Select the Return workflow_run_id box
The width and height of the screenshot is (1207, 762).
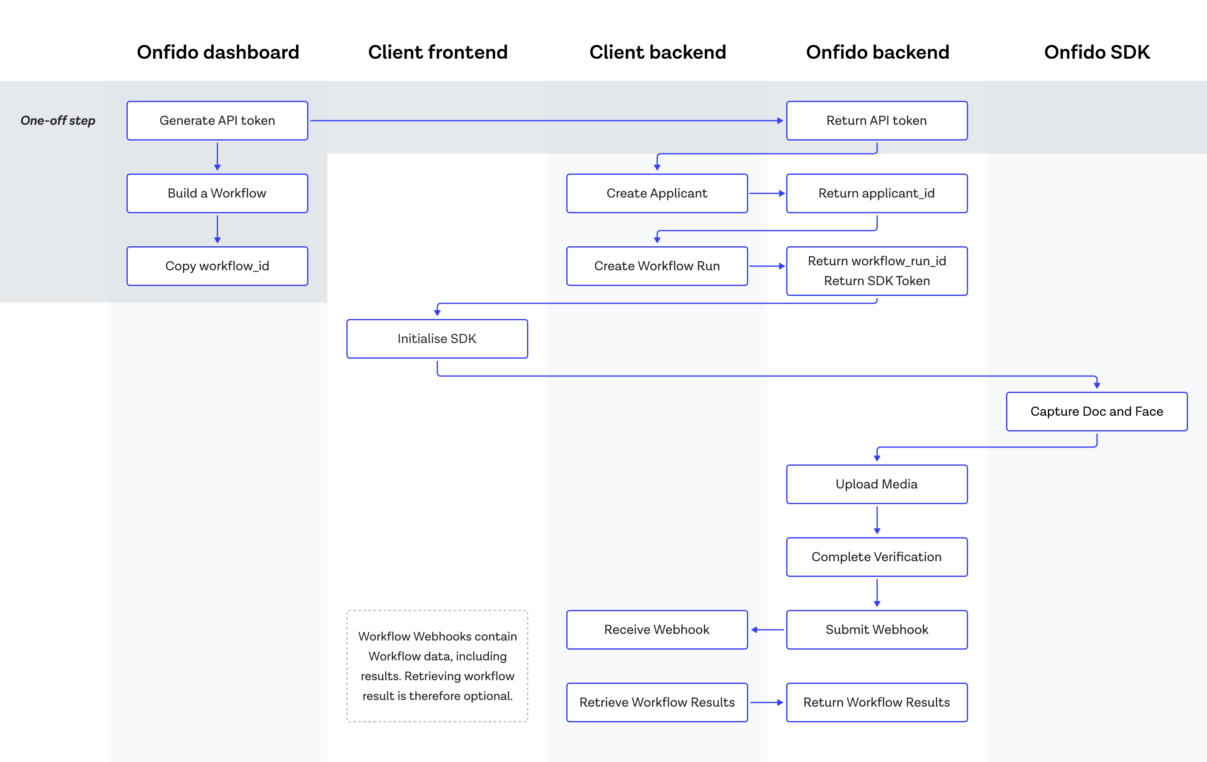[877, 271]
